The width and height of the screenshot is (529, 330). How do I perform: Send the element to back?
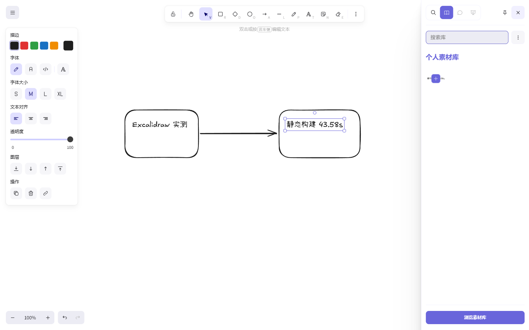16,169
